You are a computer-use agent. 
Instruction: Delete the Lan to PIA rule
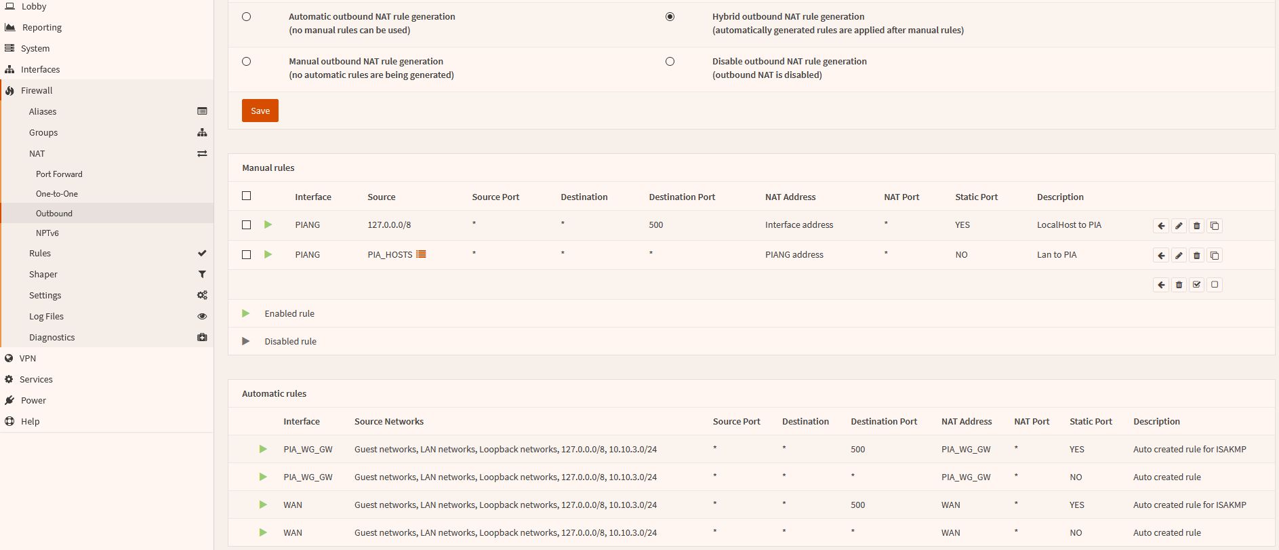1196,256
